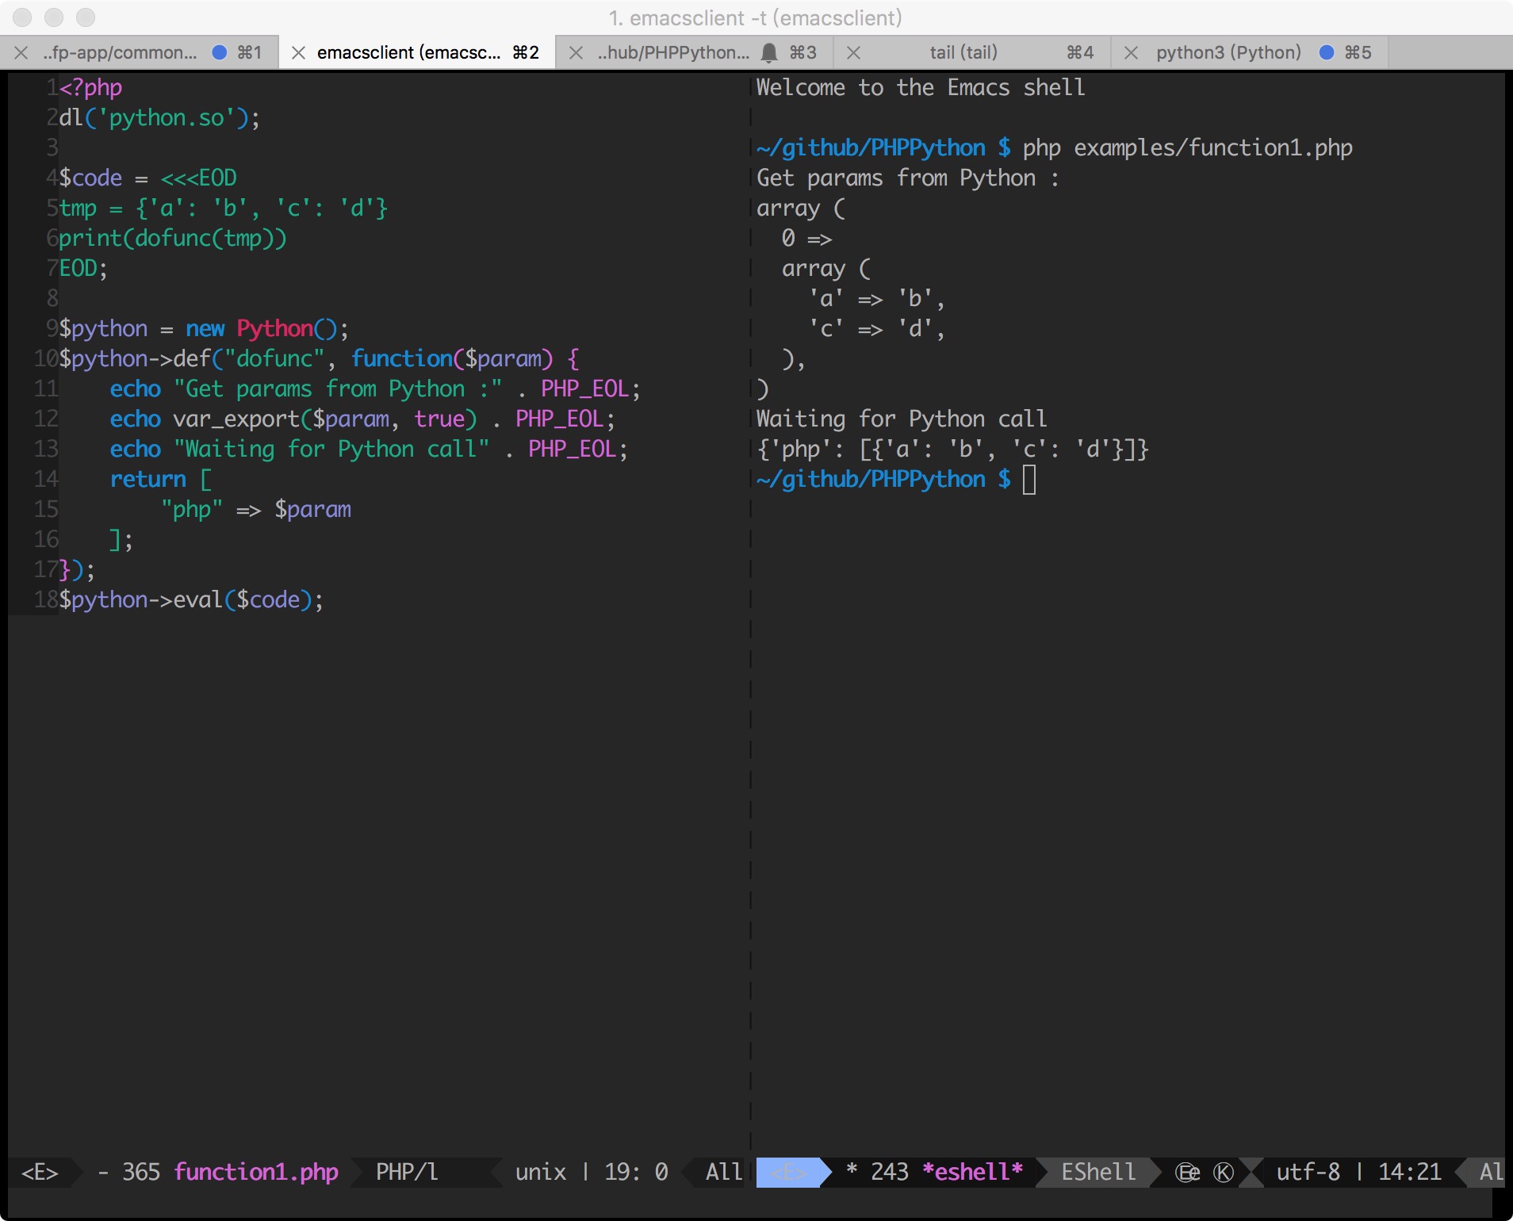Click the <E> indicator at the modeline left edge
Viewport: 1513px width, 1221px height.
click(38, 1173)
